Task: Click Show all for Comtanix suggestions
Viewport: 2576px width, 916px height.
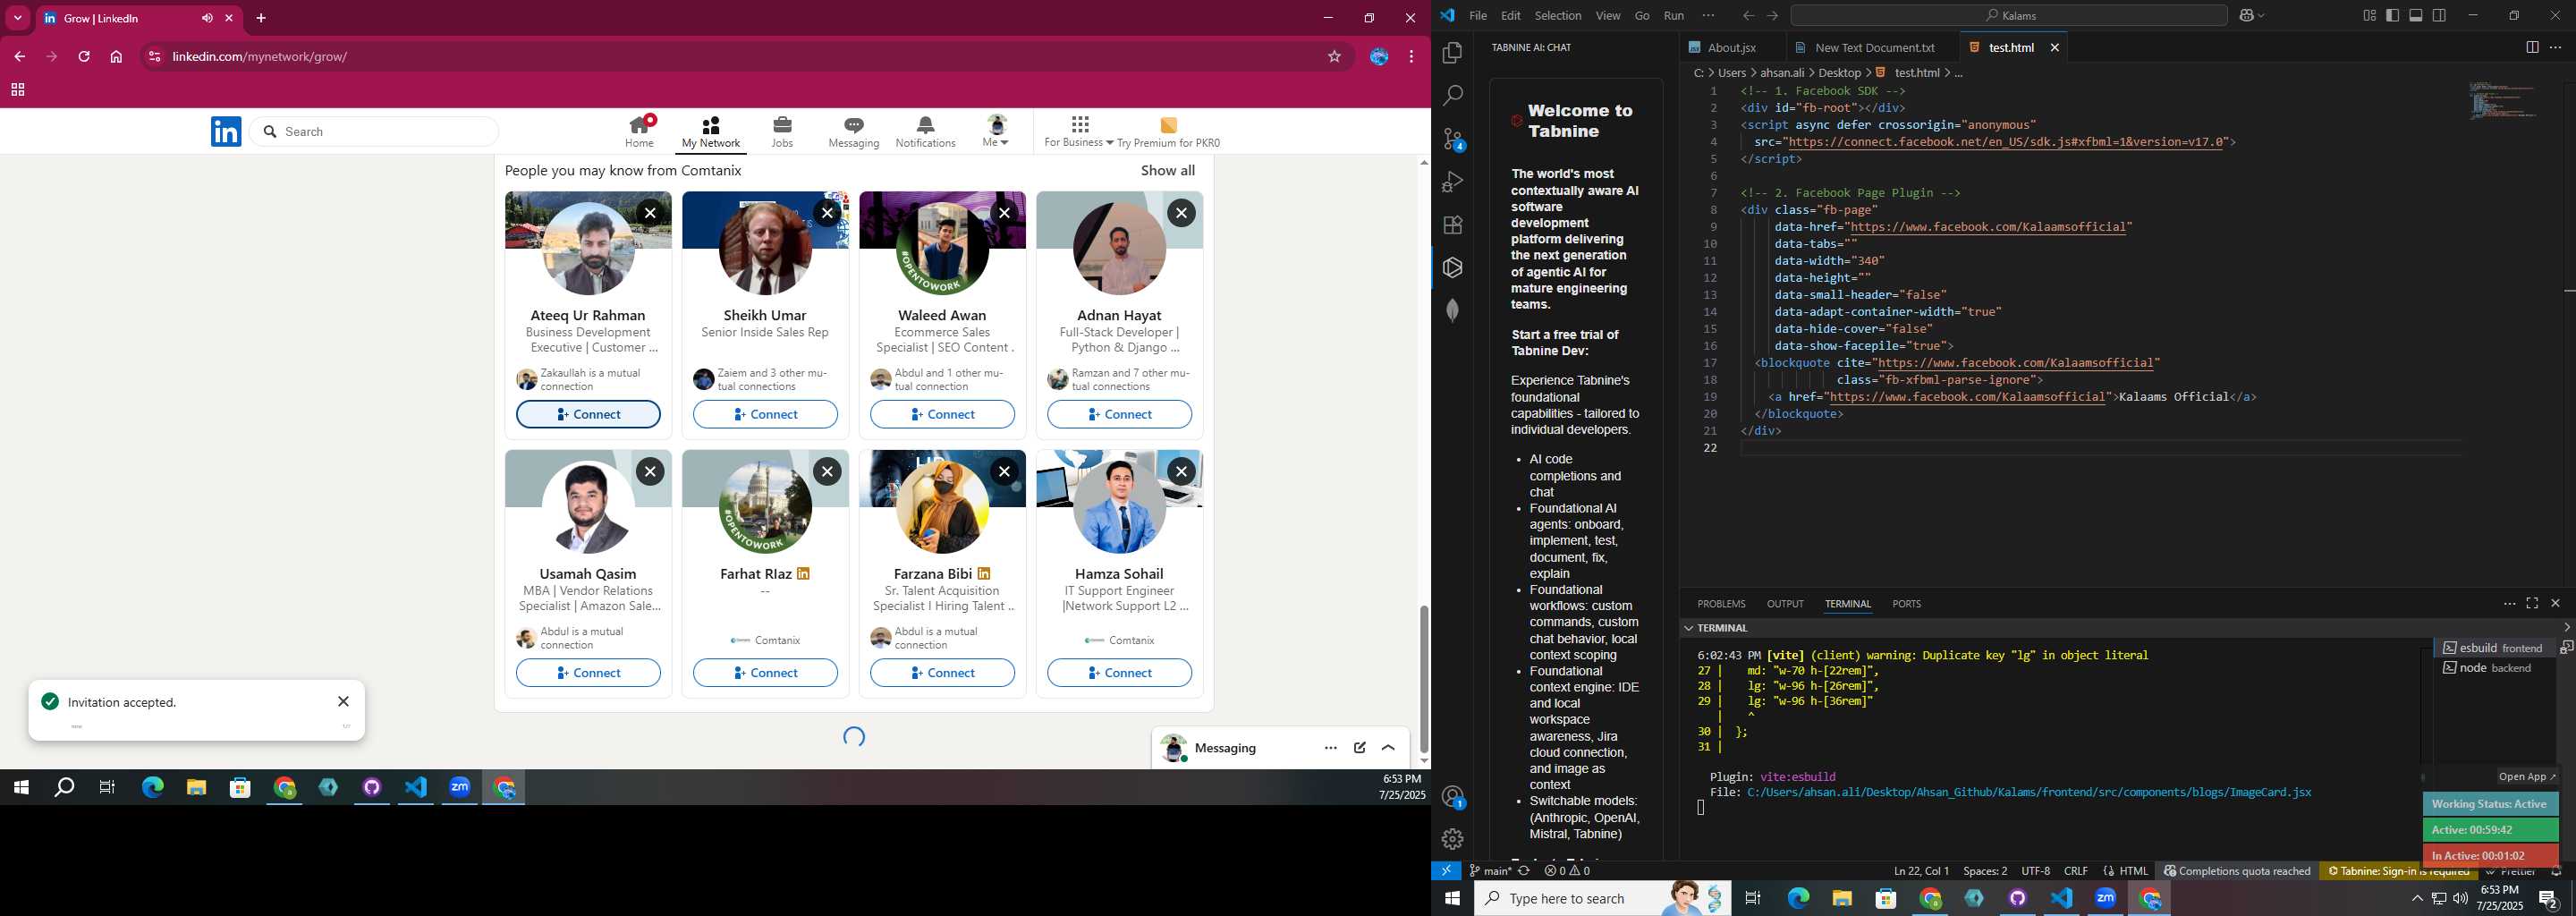Action: [1167, 170]
